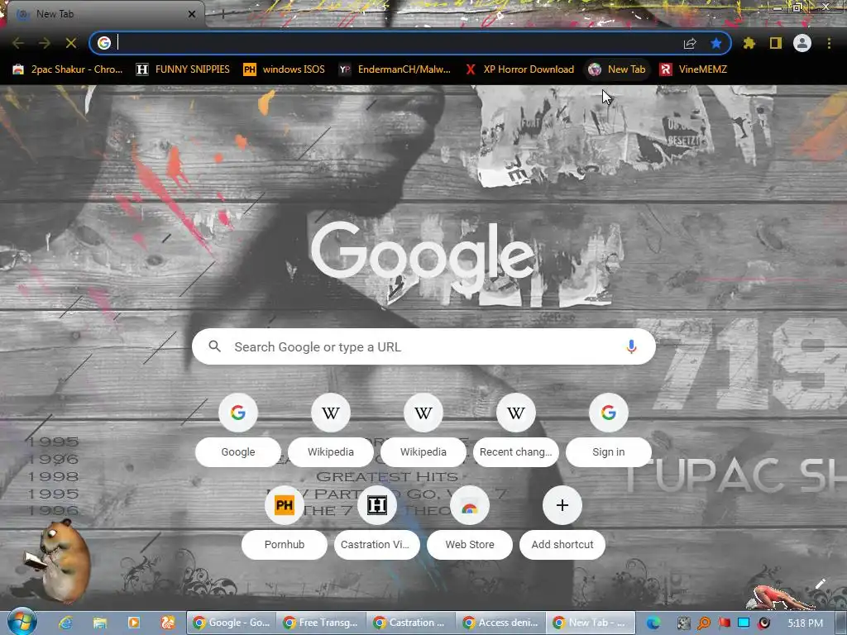This screenshot has height=635, width=847.
Task: Open the FUNNY SNIPPIES bookmark
Action: coord(183,69)
